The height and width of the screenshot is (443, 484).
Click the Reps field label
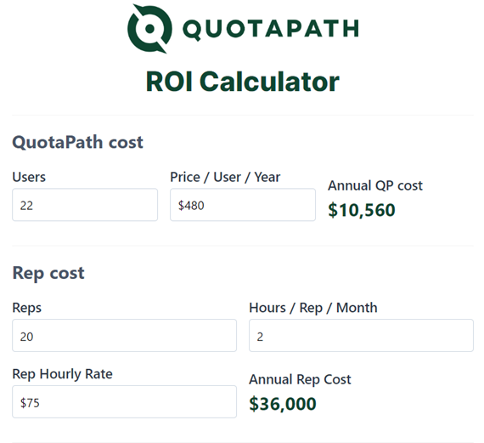click(x=27, y=308)
